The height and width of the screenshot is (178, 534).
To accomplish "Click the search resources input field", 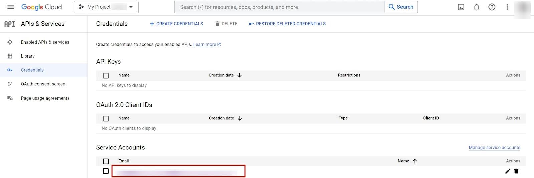I will point(279,7).
